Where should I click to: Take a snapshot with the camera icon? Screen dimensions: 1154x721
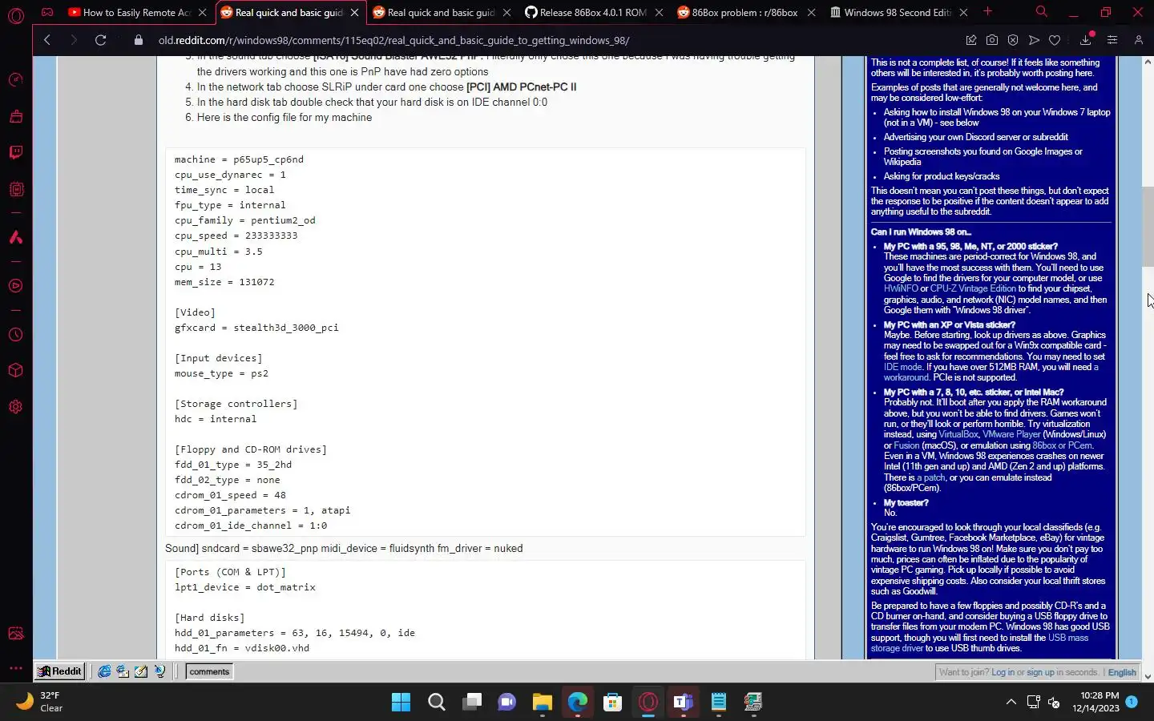992,40
